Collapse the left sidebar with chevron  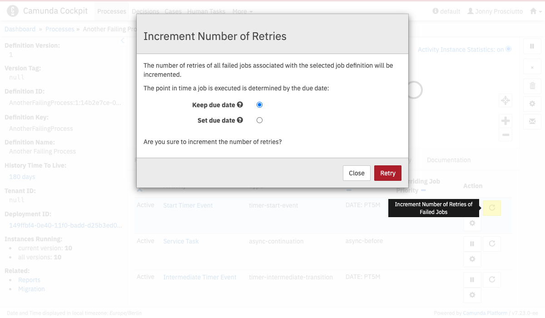[x=123, y=41]
